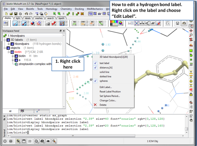Collapse the objects tree node
The height and width of the screenshot is (146, 197).
click(5, 48)
